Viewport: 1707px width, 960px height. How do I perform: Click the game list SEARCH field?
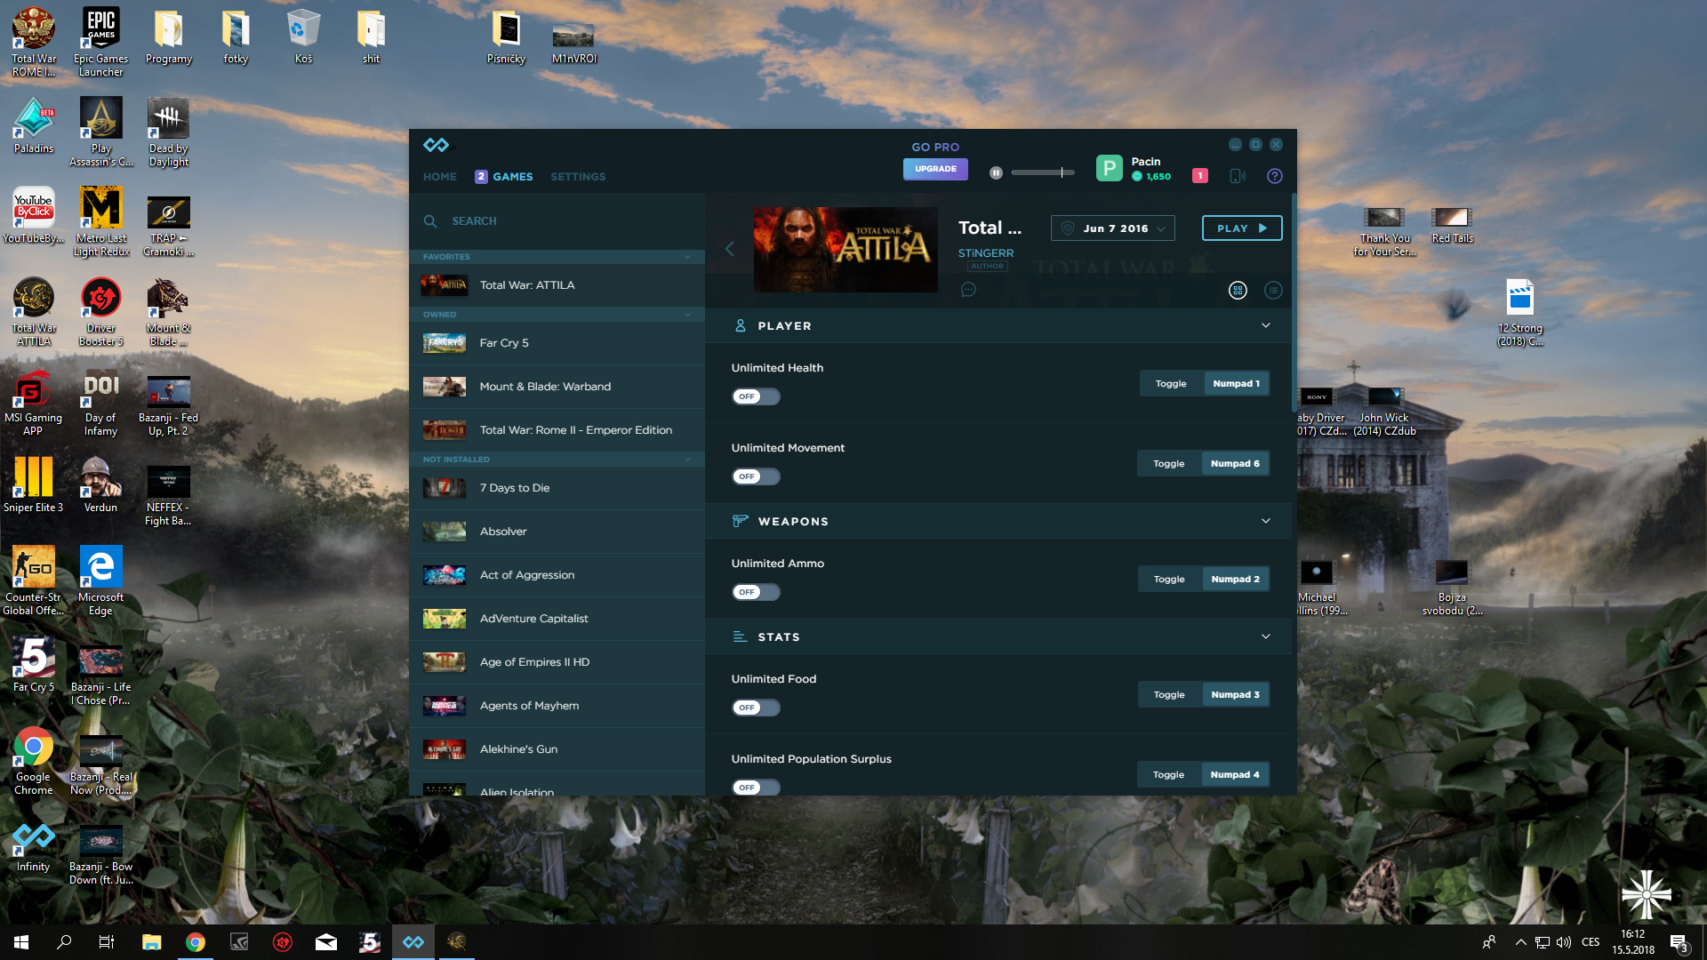[x=557, y=221]
